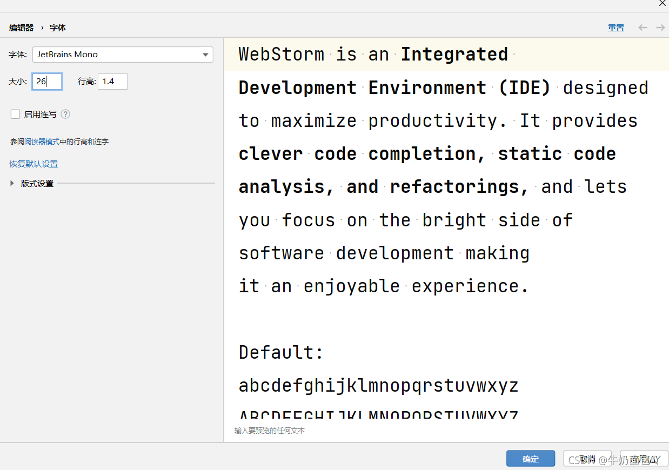The height and width of the screenshot is (470, 669).
Task: Click the back navigation arrow
Action: (643, 28)
